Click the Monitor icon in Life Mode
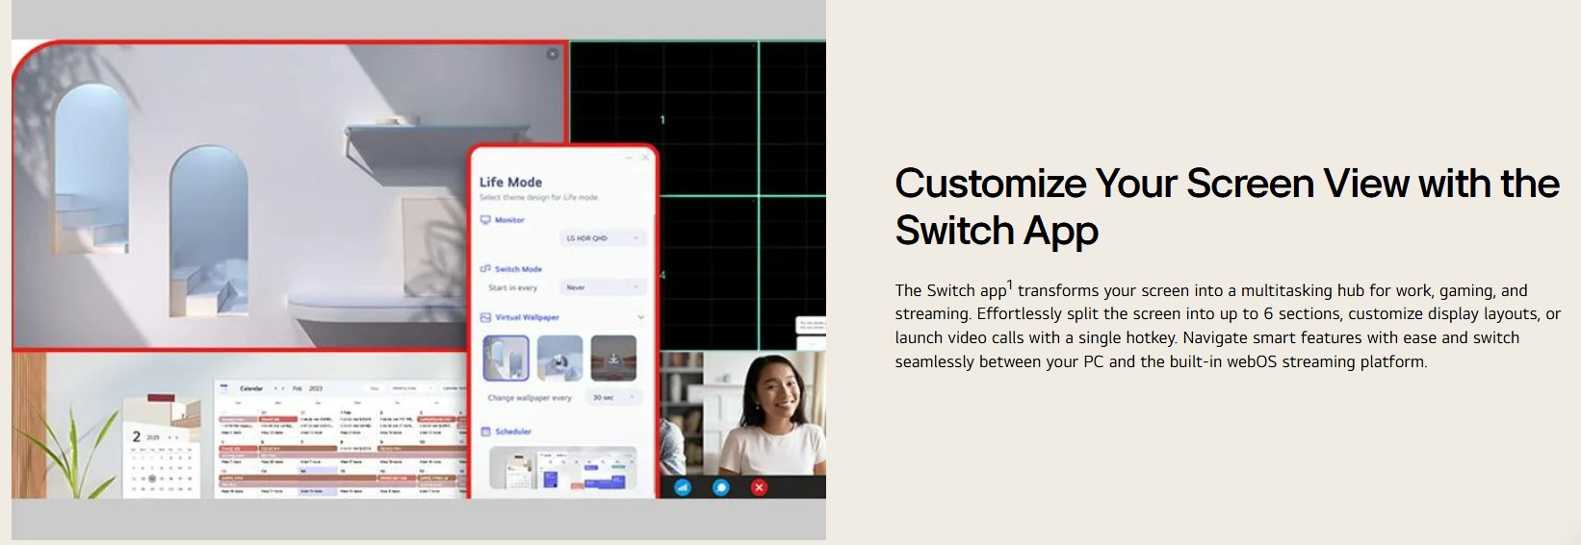Viewport: 1581px width, 545px height. [x=485, y=220]
